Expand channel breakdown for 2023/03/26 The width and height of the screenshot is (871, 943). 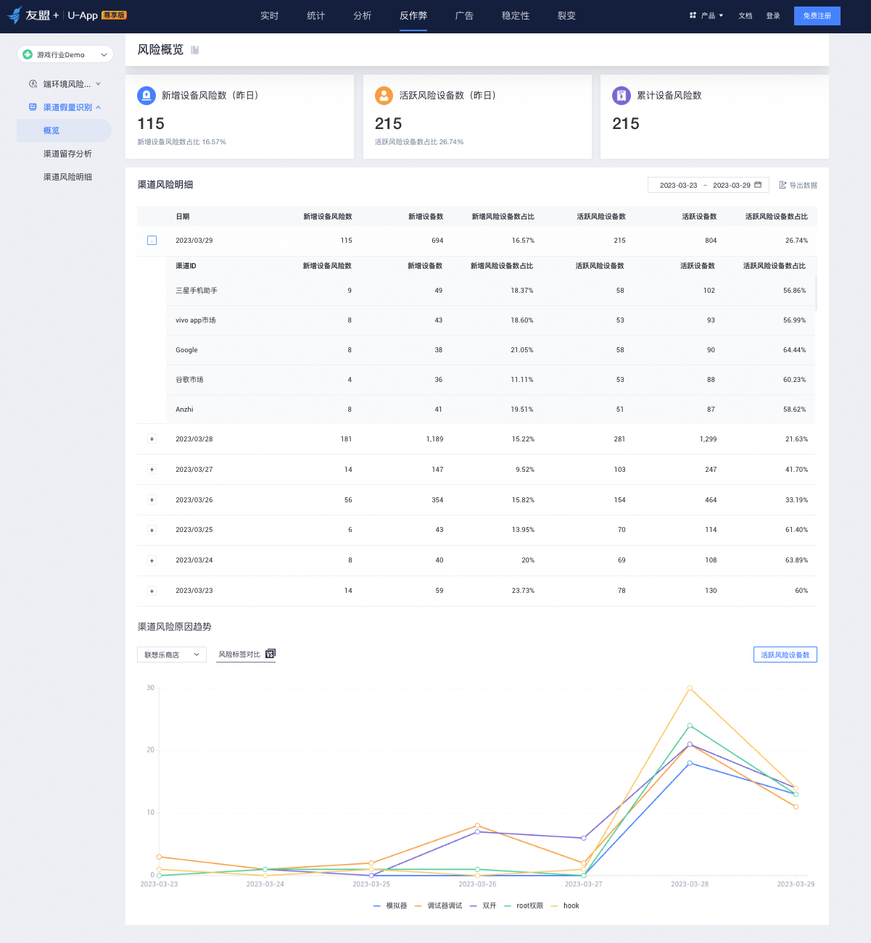click(152, 500)
